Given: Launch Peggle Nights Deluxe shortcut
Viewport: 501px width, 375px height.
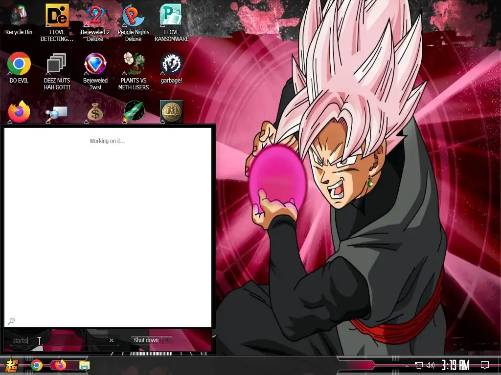Looking at the screenshot, I should click(x=133, y=23).
